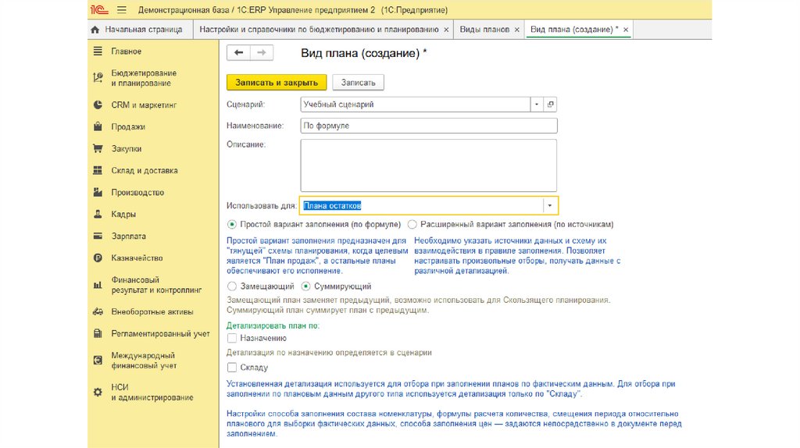800x448 pixels.
Task: Click the shopping cart icon for Закупки
Action: point(98,148)
